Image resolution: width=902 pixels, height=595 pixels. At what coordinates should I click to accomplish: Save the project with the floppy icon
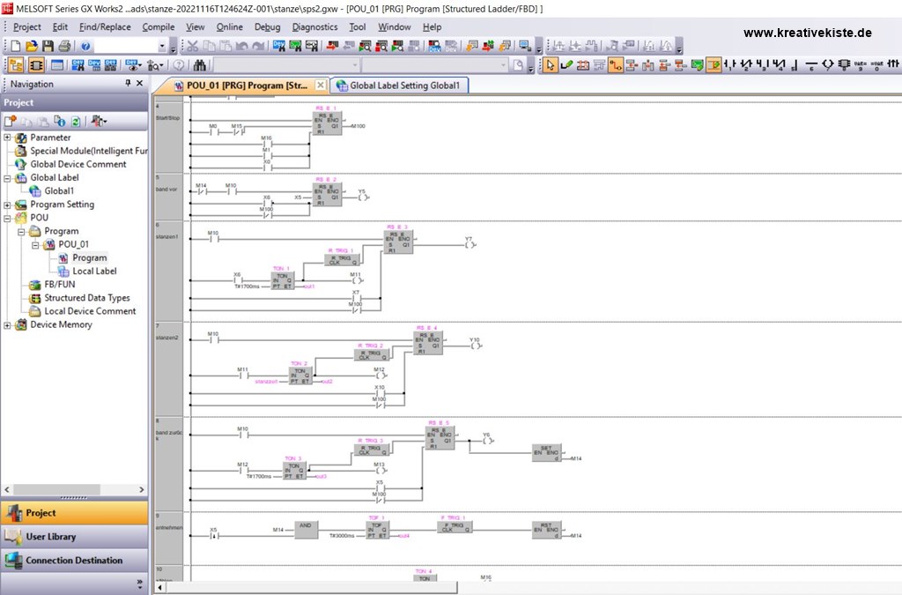(x=48, y=46)
